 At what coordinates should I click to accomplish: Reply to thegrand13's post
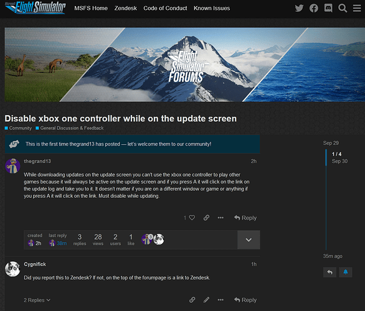(245, 218)
